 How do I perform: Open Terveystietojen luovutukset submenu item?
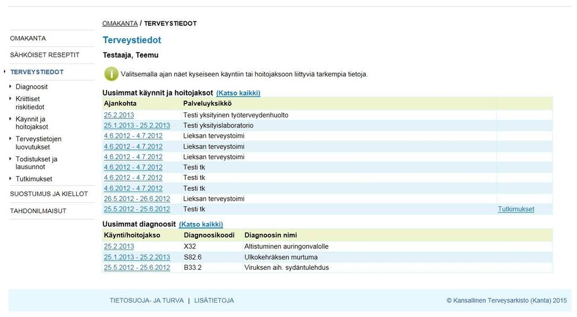pos(38,143)
